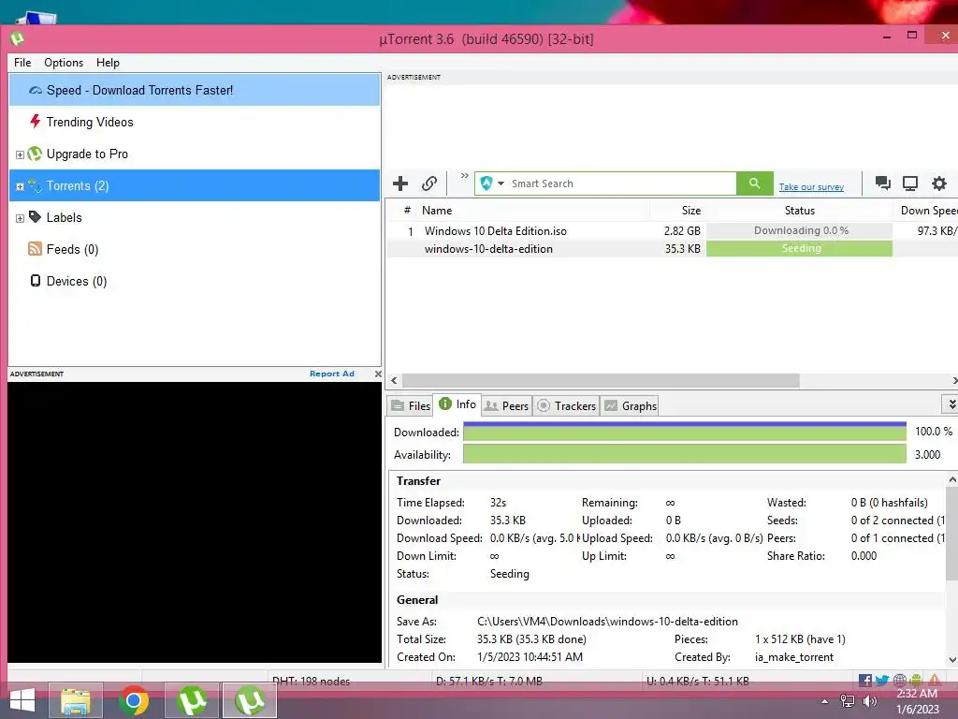Screen dimensions: 958x719
Task: Switch to the Trackers tab
Action: point(566,406)
